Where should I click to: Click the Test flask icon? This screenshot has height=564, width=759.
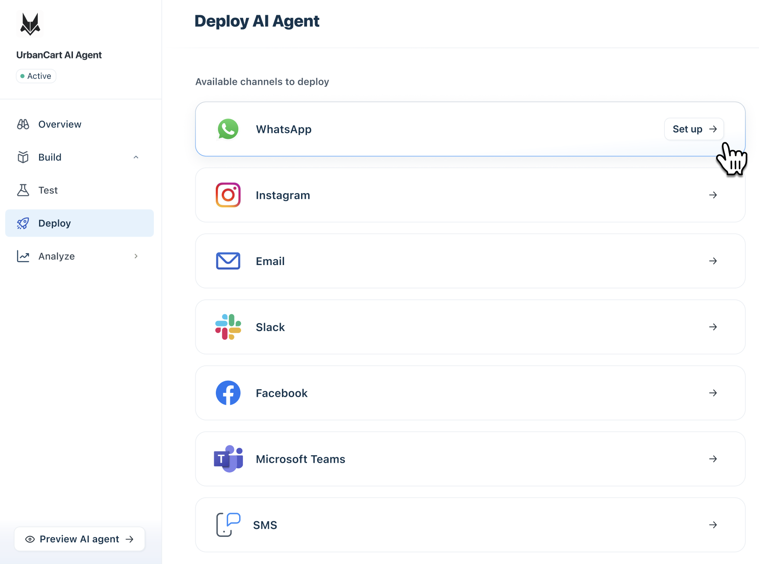[x=23, y=190]
